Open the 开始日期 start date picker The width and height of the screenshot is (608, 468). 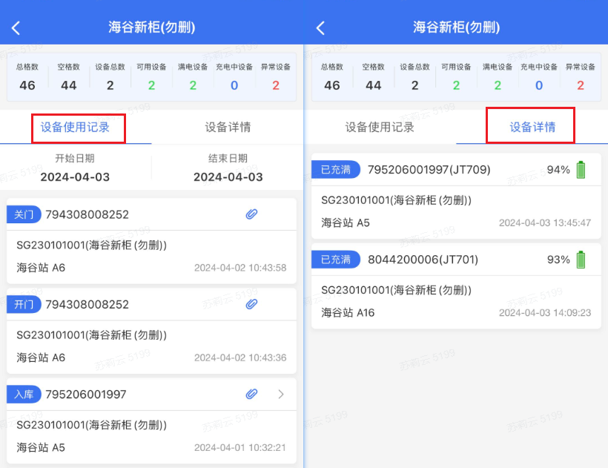75,168
